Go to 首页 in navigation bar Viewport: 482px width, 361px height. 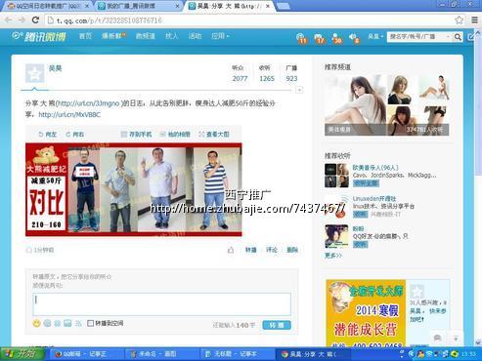[85, 36]
